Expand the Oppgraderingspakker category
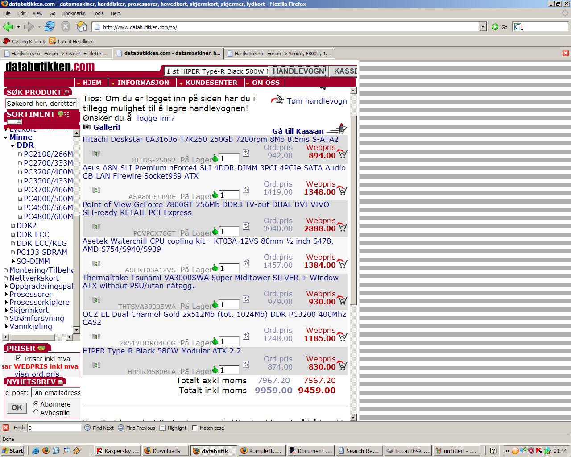 point(6,286)
